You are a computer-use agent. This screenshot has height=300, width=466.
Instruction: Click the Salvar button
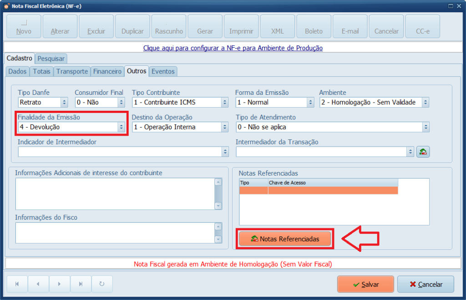[x=365, y=284]
